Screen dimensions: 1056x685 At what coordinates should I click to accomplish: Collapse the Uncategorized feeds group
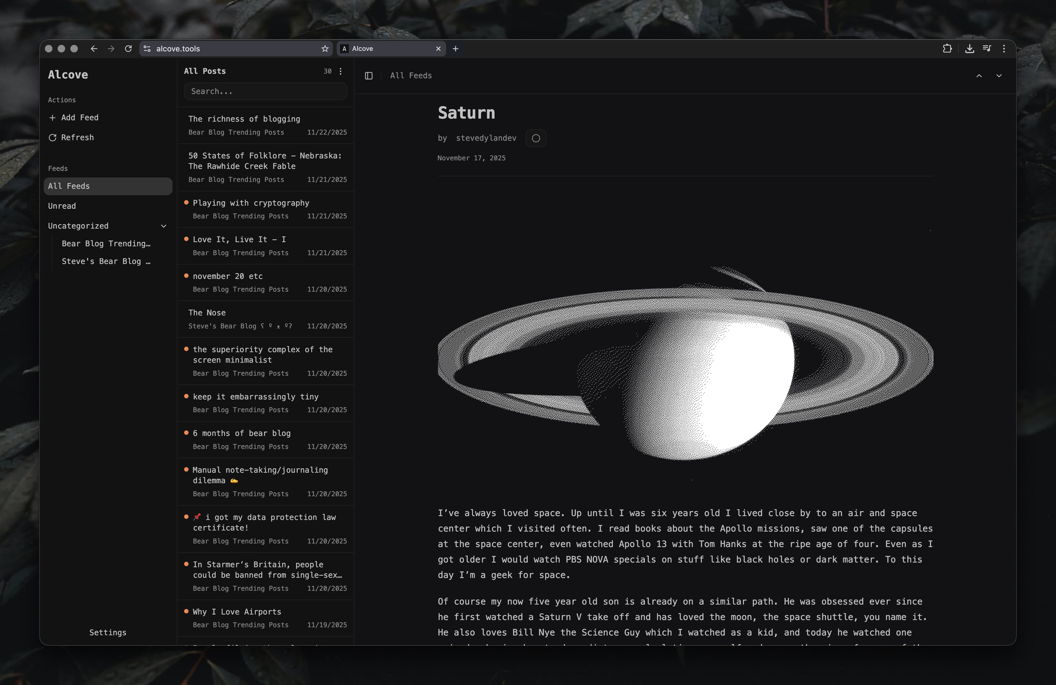tap(163, 226)
